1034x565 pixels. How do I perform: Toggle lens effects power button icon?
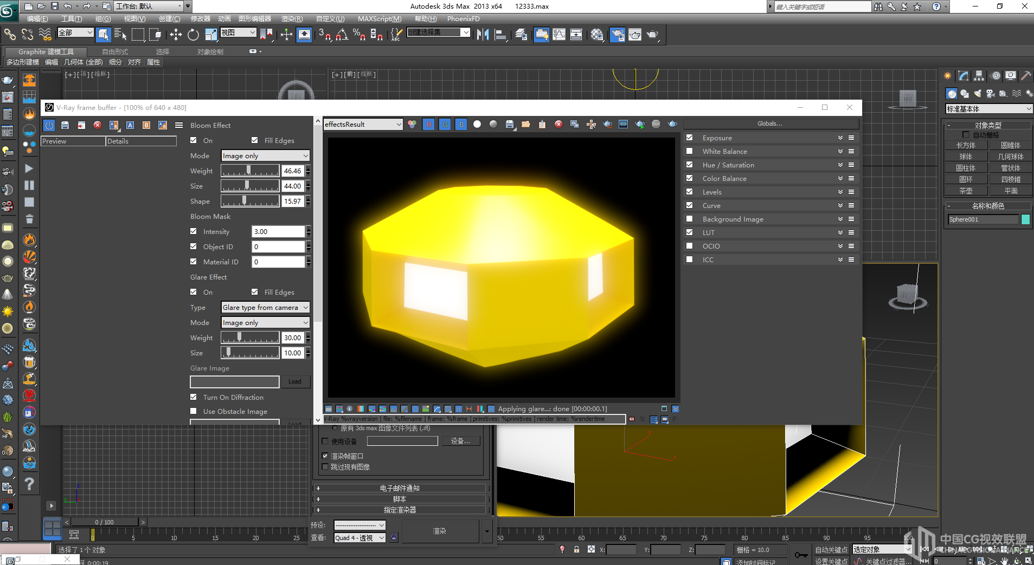[49, 125]
